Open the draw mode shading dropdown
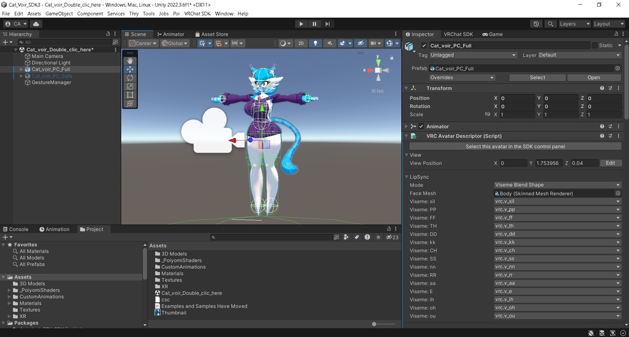 point(285,44)
